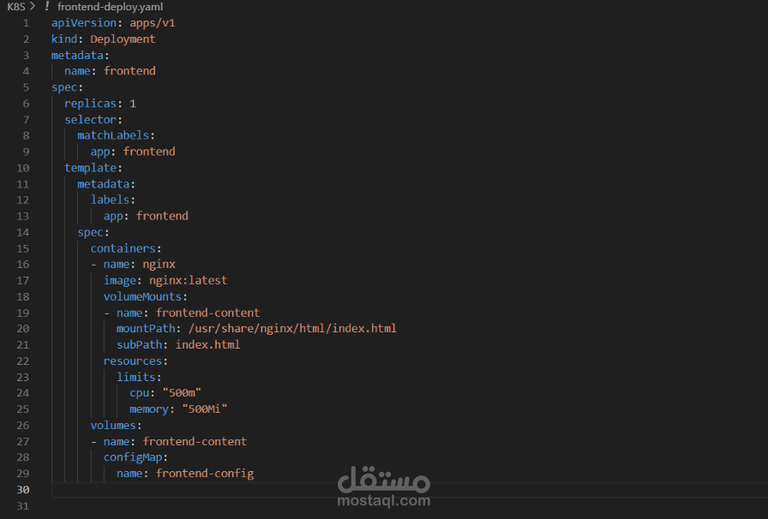The width and height of the screenshot is (768, 519).
Task: Click the memory value "500Mi"
Action: (205, 409)
